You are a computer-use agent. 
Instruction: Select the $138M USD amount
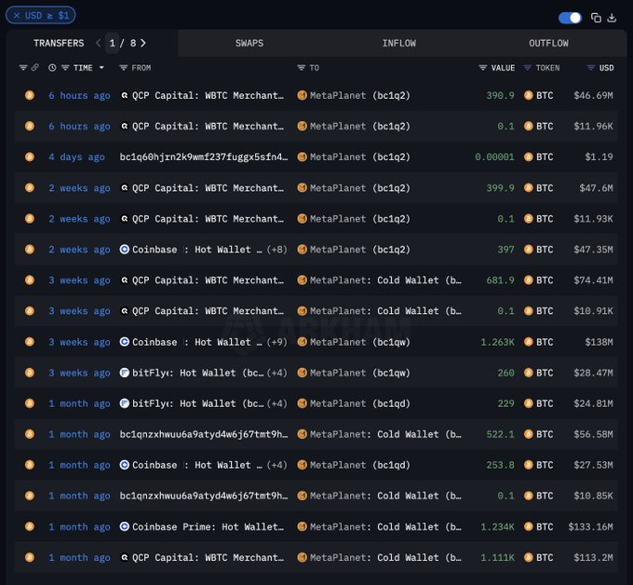click(599, 342)
